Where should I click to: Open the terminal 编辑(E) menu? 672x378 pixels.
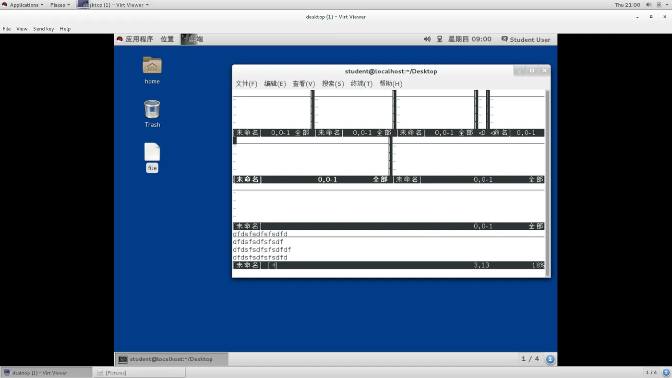pyautogui.click(x=275, y=83)
